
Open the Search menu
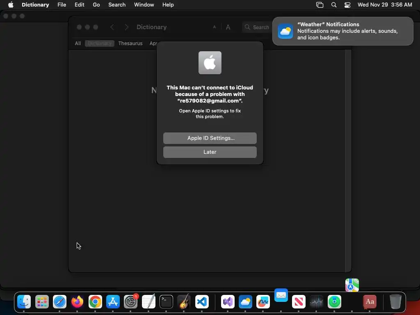[117, 5]
